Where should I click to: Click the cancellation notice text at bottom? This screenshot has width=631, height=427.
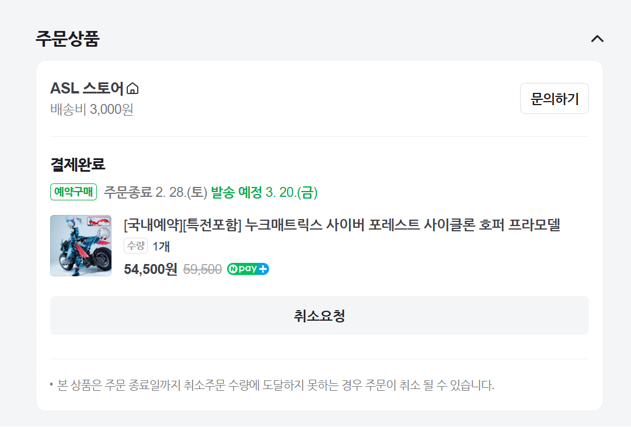pos(276,386)
